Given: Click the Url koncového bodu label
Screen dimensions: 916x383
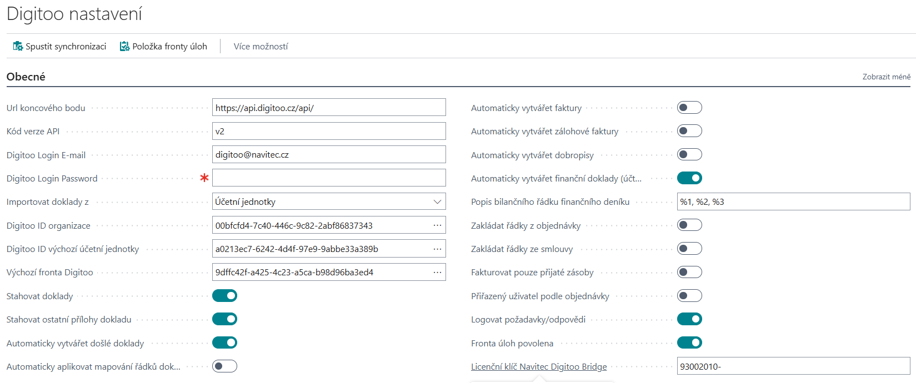Looking at the screenshot, I should click(x=46, y=108).
